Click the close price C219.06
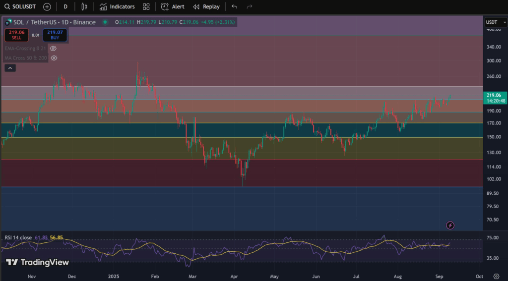This screenshot has width=508, height=281. 189,22
